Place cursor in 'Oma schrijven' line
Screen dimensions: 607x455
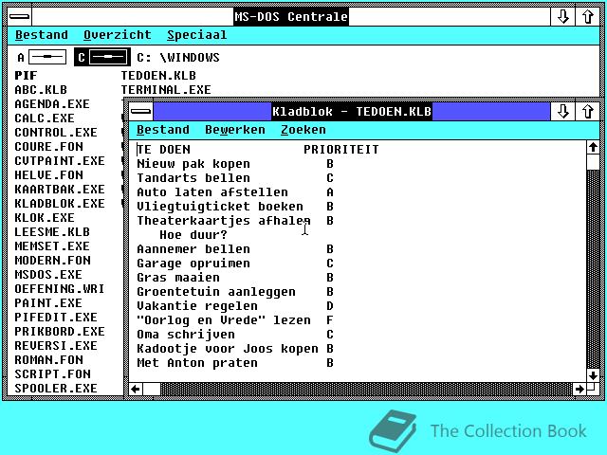[x=186, y=335]
